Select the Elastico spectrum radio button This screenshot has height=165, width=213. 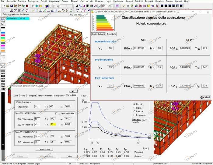(x=134, y=108)
